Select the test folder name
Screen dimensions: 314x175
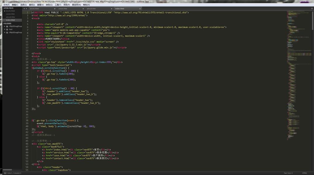(11, 29)
